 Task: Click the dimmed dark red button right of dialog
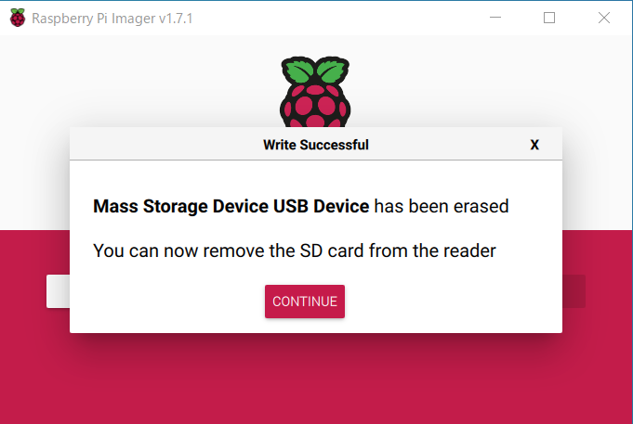[574, 291]
